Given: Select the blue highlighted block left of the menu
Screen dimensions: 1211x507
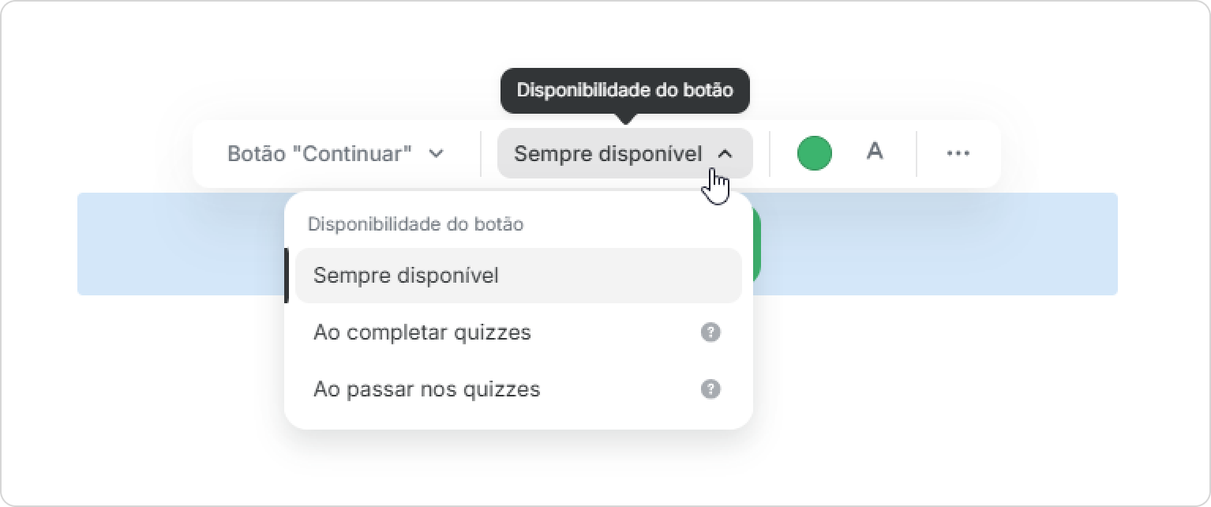Looking at the screenshot, I should [x=180, y=244].
